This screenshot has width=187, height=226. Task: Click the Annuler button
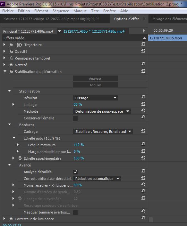click(96, 85)
